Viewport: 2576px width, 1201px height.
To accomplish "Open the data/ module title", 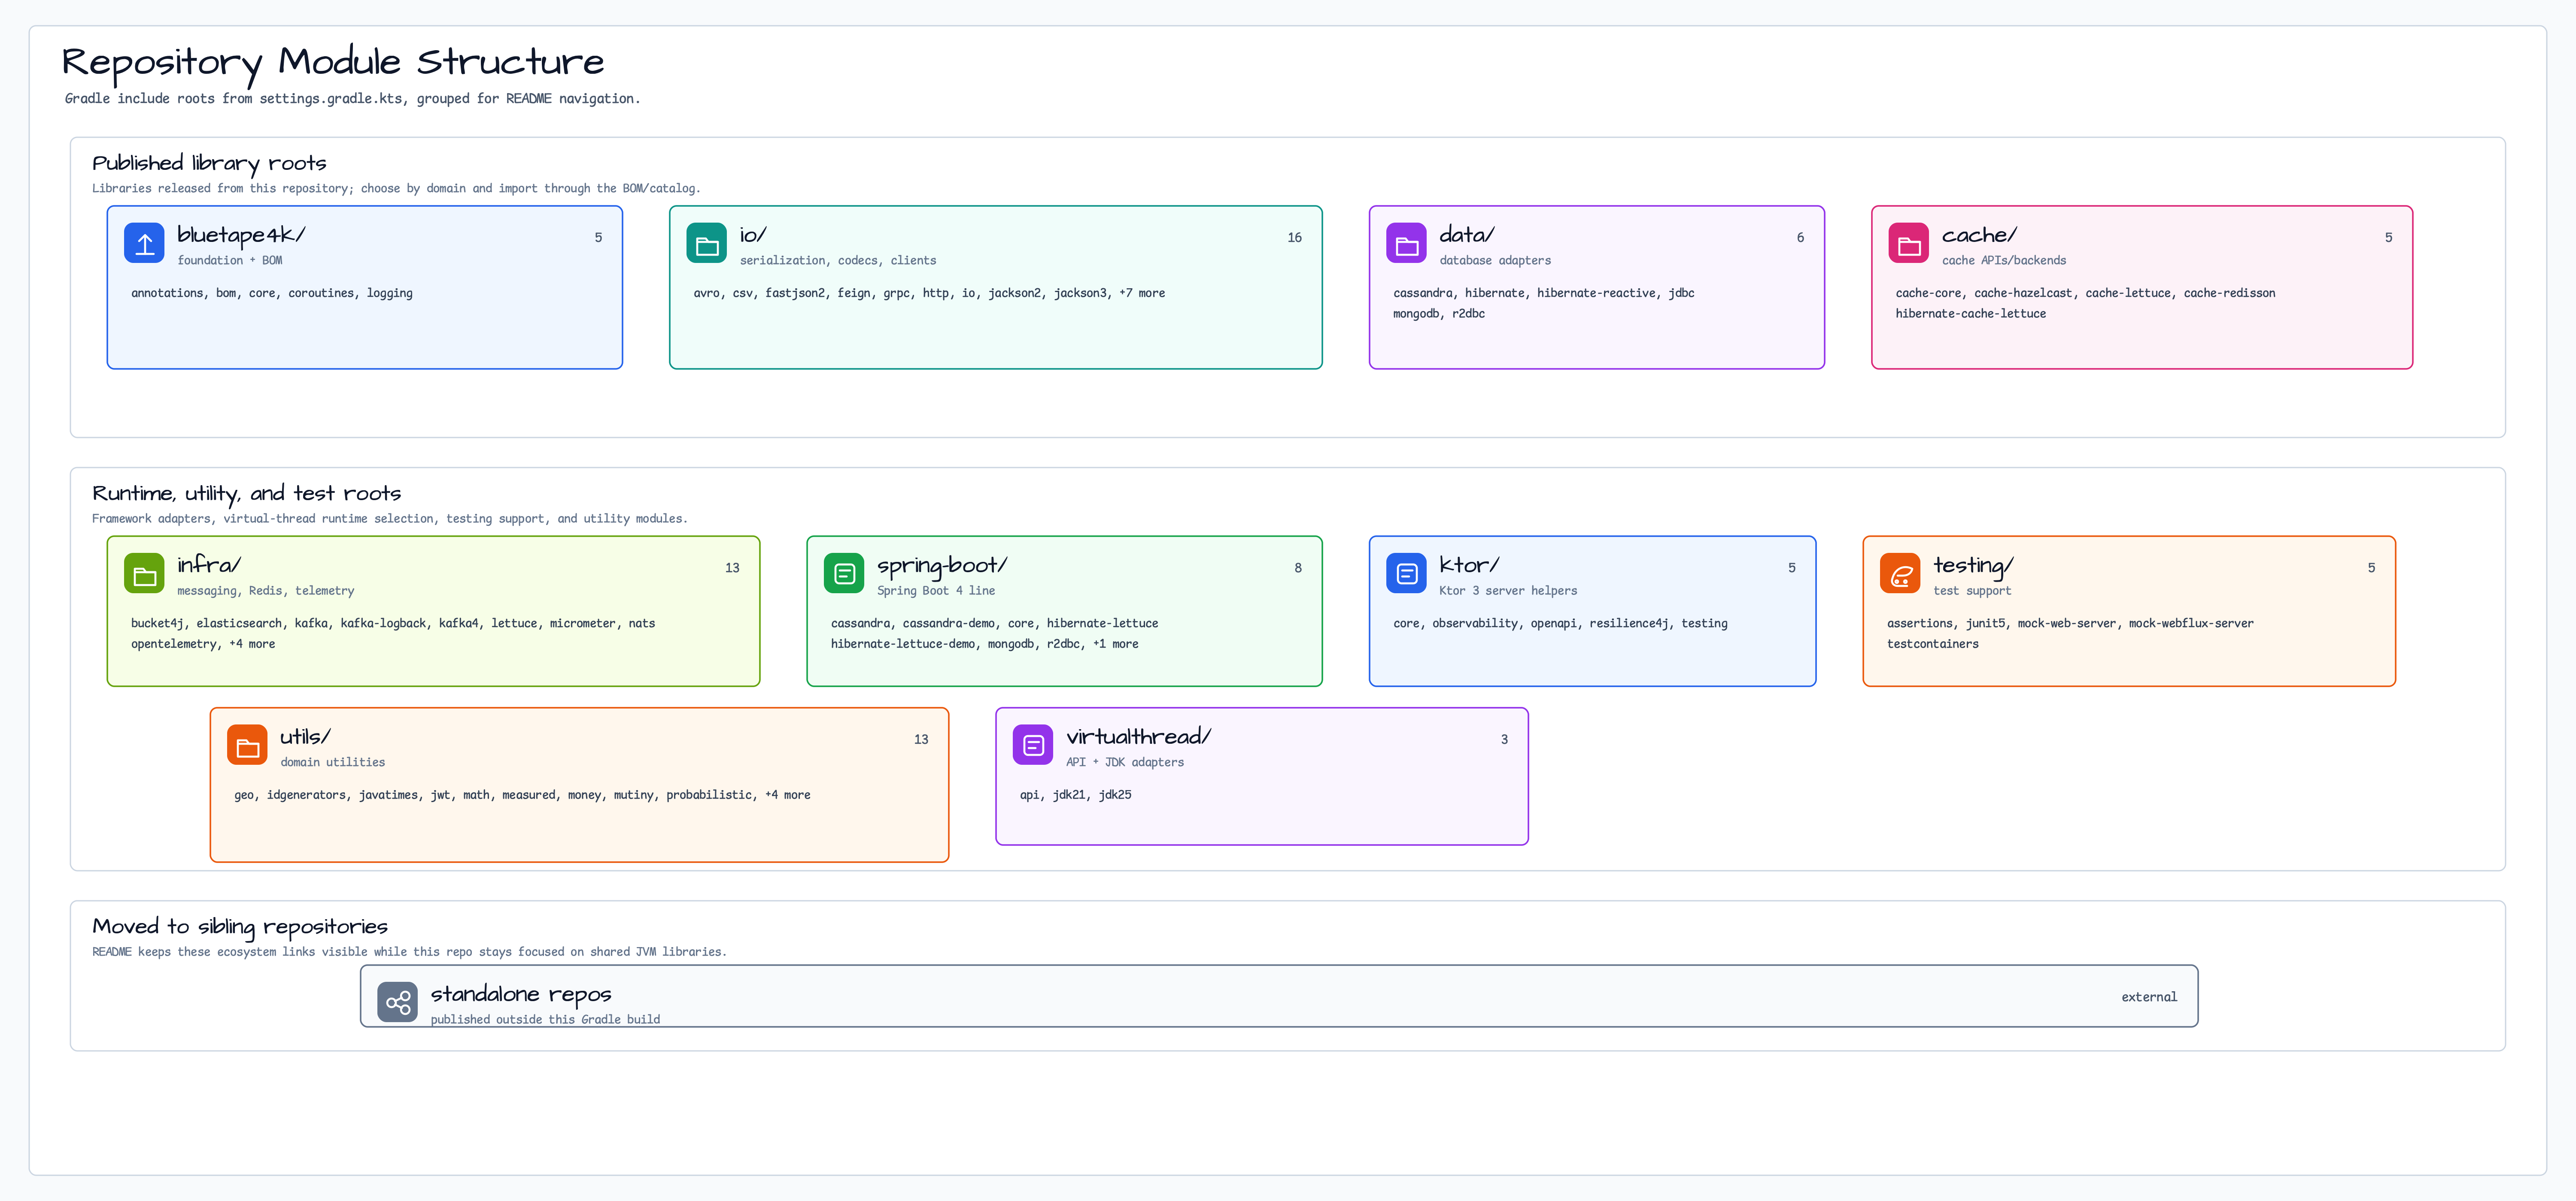I will 1467,235.
